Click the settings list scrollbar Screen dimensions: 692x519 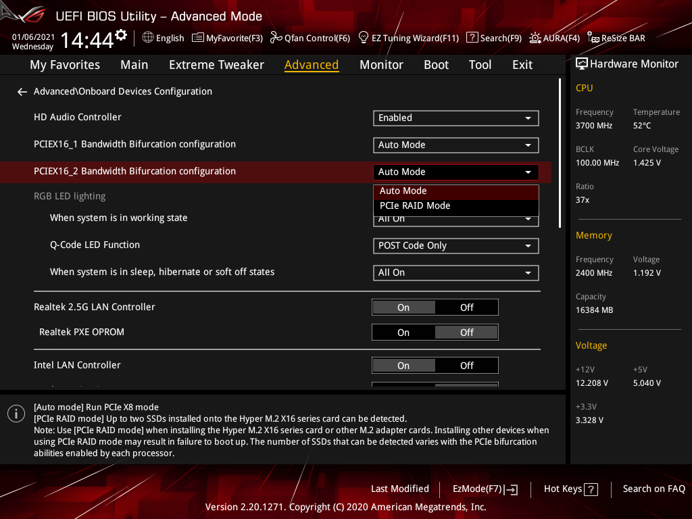(x=560, y=153)
